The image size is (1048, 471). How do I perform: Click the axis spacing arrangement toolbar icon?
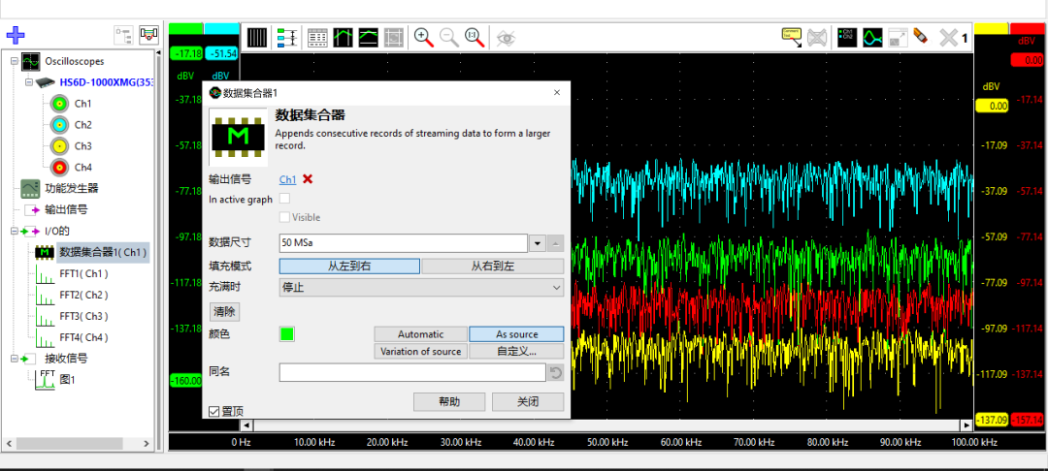pyautogui.click(x=287, y=38)
